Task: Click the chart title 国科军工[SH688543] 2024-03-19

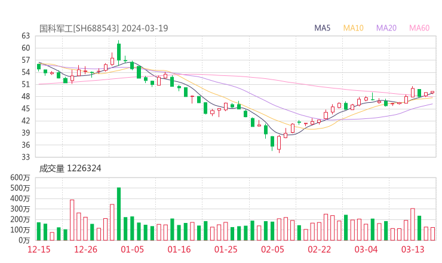Action: (103, 29)
